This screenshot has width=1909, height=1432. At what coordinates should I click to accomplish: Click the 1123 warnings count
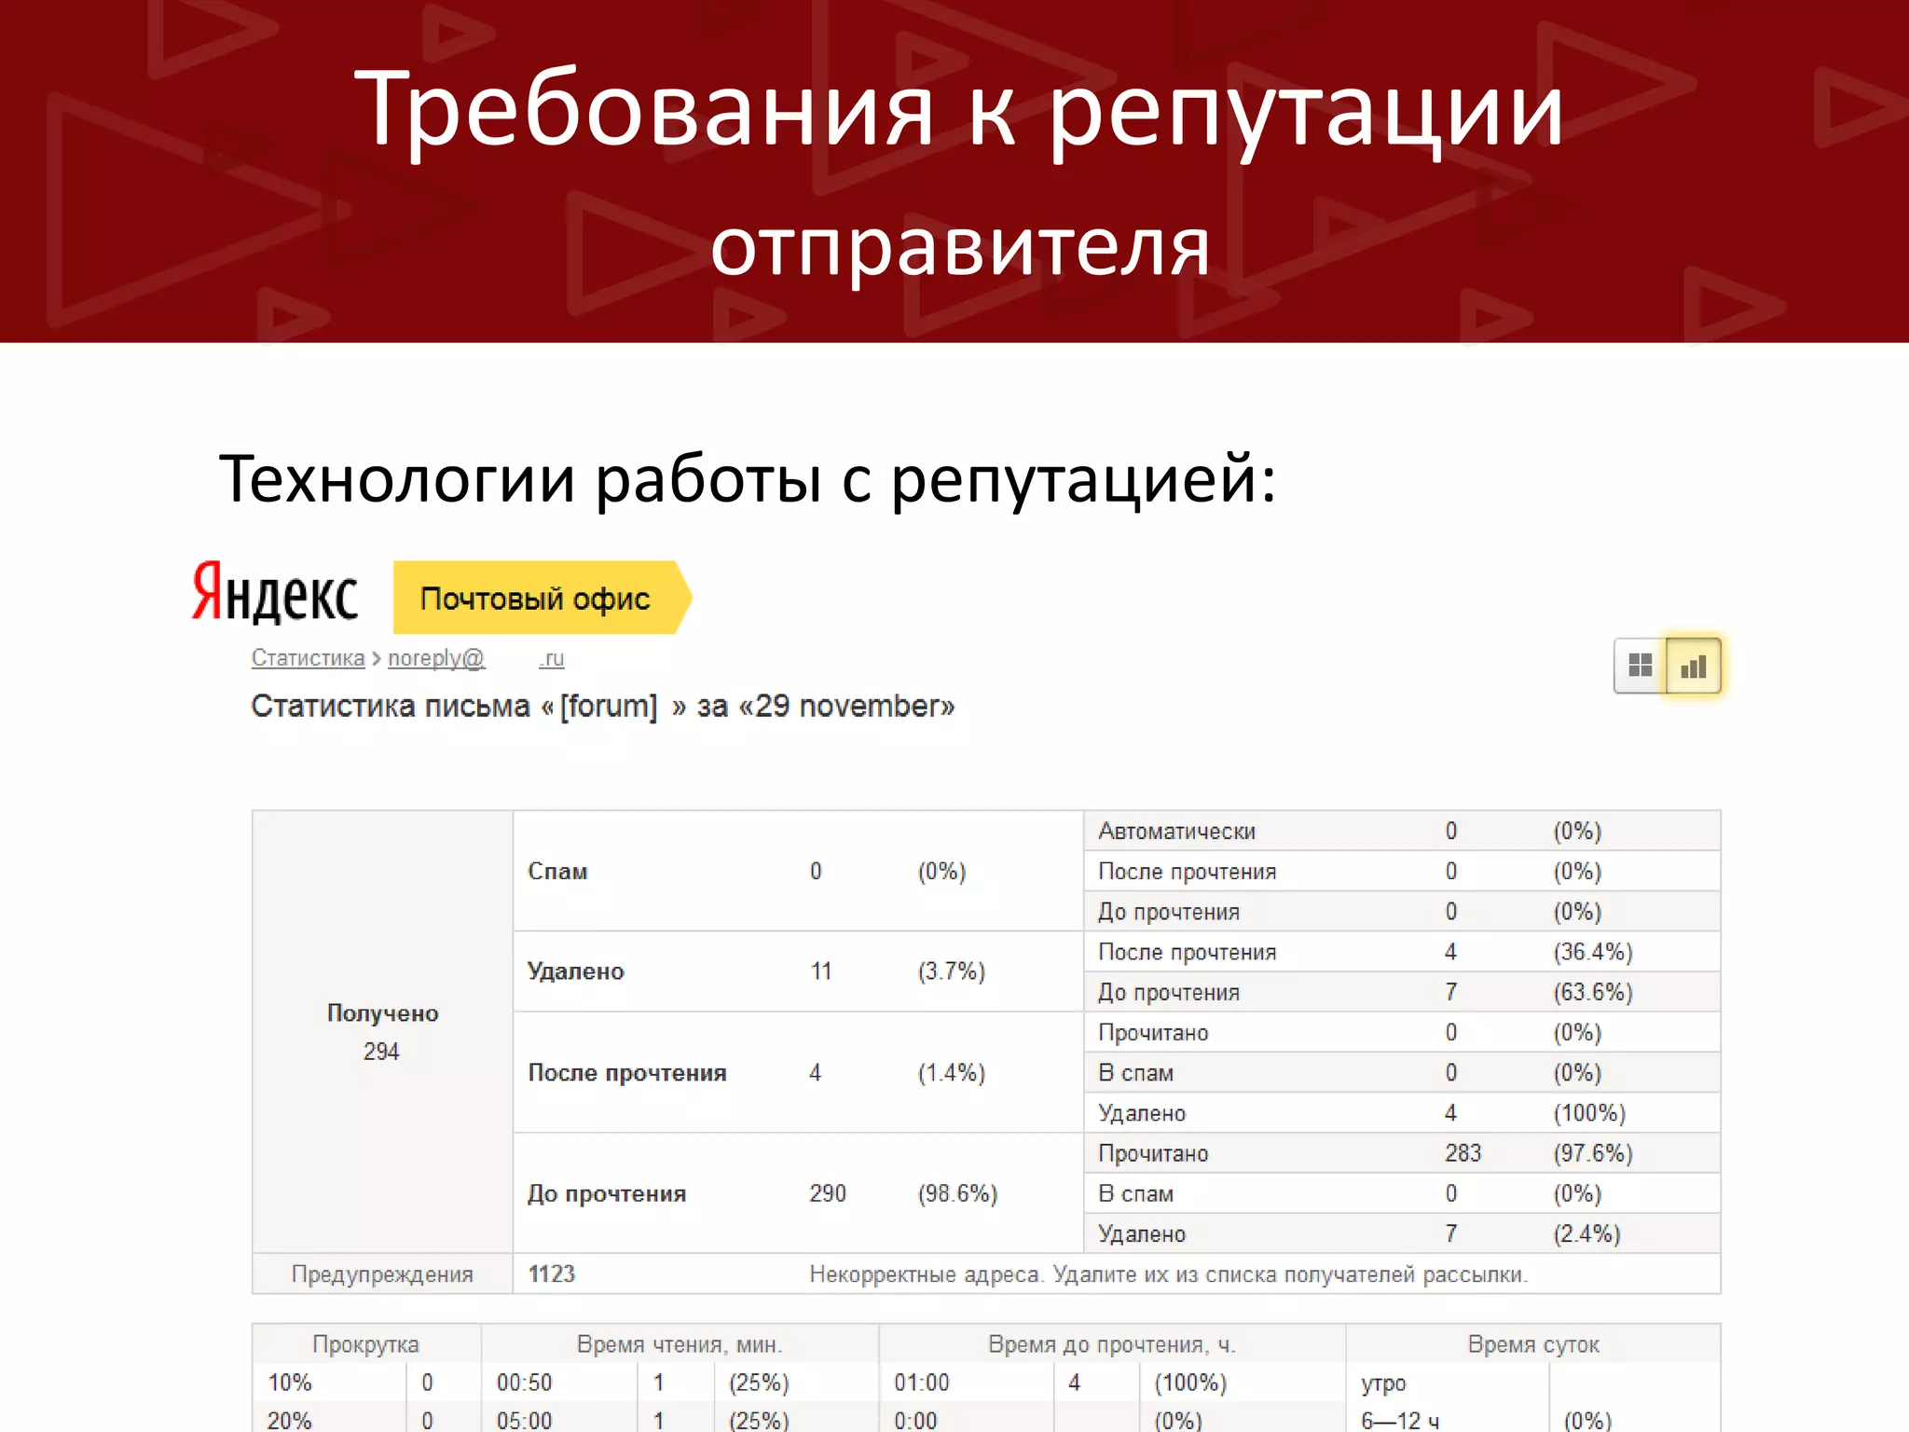[x=552, y=1274]
